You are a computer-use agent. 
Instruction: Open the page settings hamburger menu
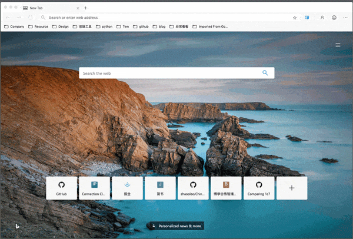(338, 45)
